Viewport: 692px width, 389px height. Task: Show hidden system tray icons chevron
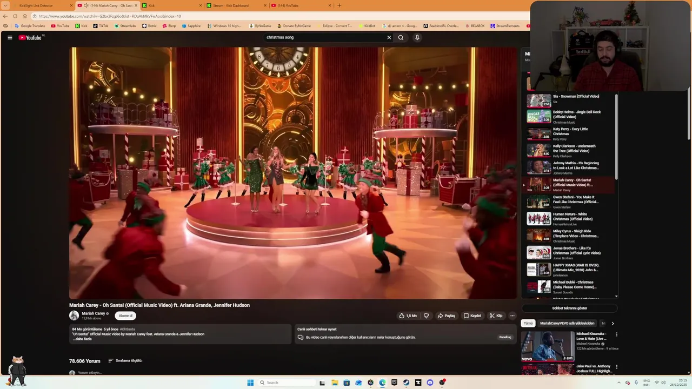tap(619, 383)
